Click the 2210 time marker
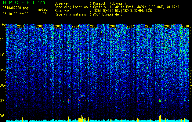192x122 pixels. [x=185, y=26]
